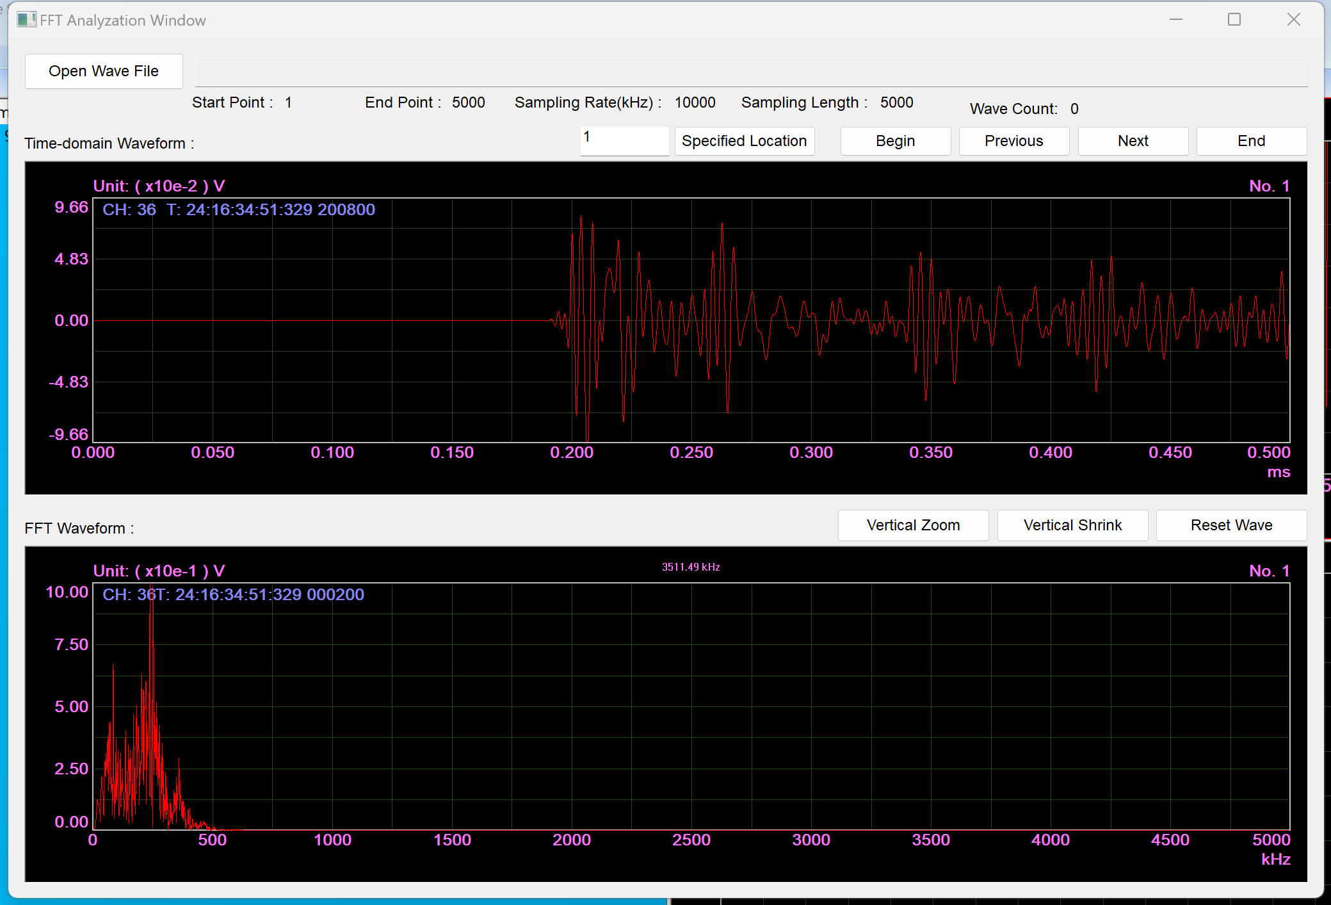Click the time-domain channel label CH: 36
Viewport: 1331px width, 905px height.
tap(129, 209)
